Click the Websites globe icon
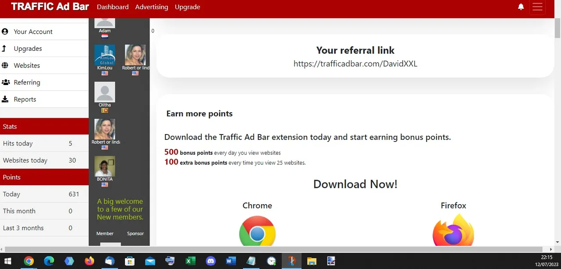The image size is (561, 269). (5, 65)
